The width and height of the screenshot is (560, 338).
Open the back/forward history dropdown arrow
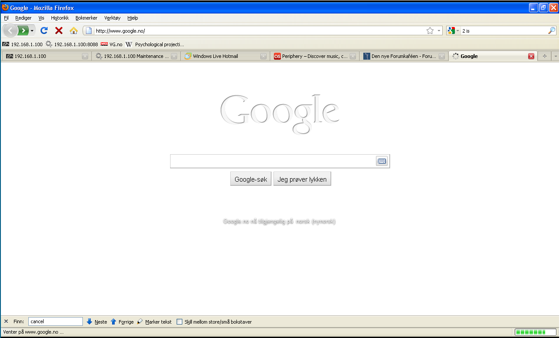(32, 30)
